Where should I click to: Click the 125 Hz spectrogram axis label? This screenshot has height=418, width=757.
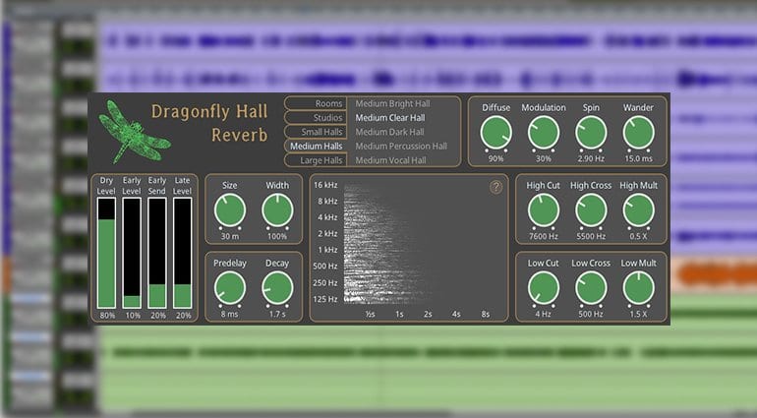coord(325,299)
